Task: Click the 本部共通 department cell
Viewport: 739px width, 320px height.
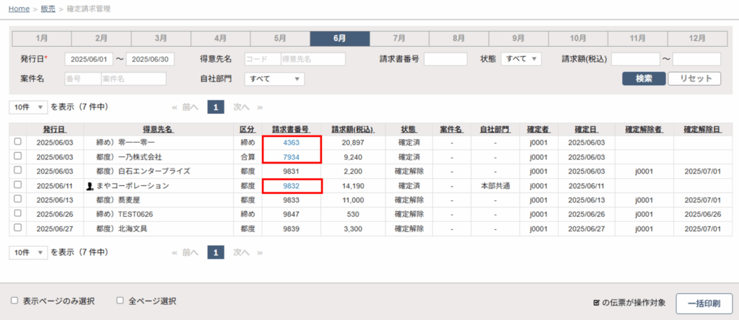Action: [495, 186]
